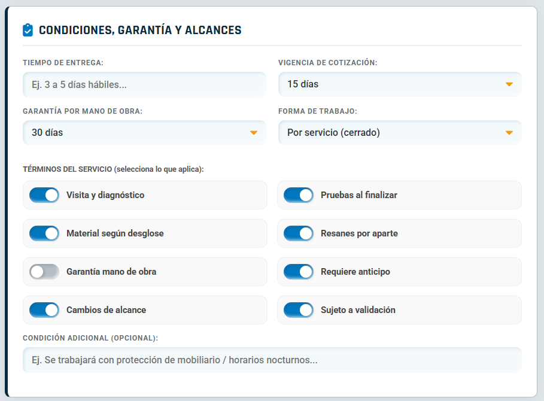The width and height of the screenshot is (544, 401).
Task: Click the orange chevron on Forma de Trabajo
Action: tap(509, 132)
